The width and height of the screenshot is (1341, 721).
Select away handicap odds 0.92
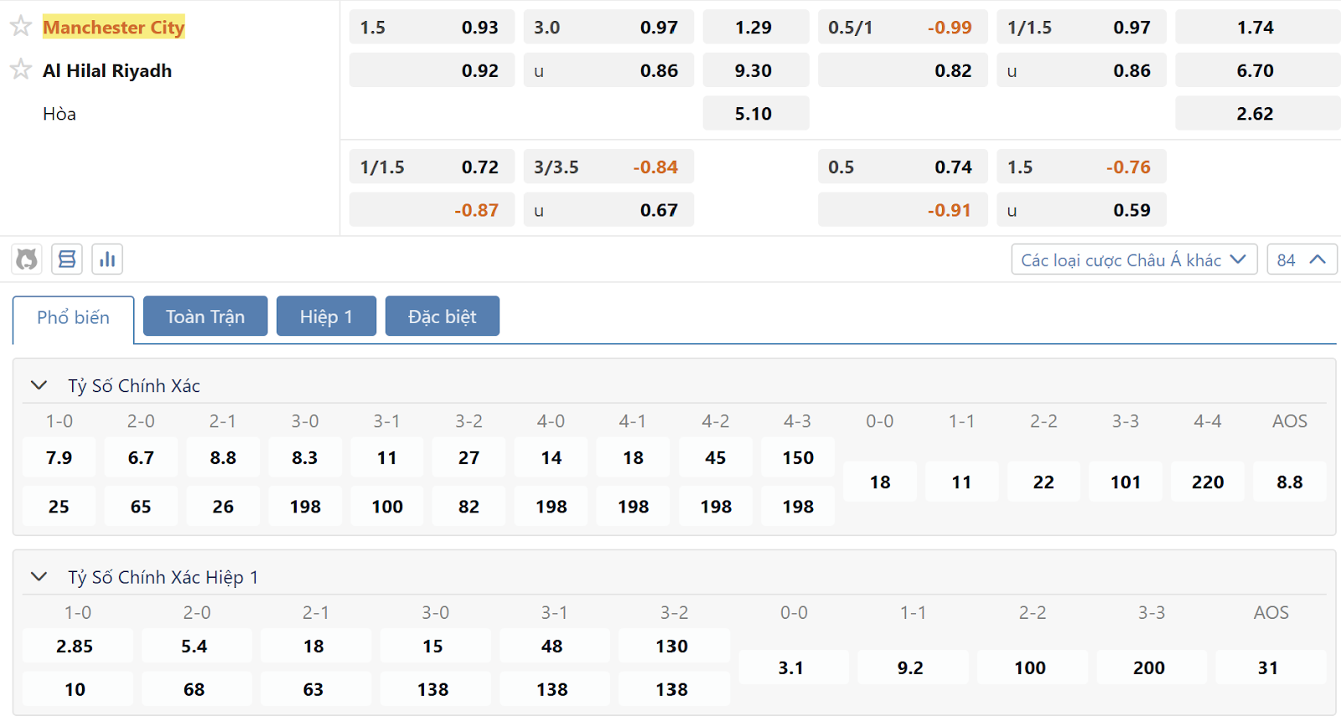pos(432,70)
